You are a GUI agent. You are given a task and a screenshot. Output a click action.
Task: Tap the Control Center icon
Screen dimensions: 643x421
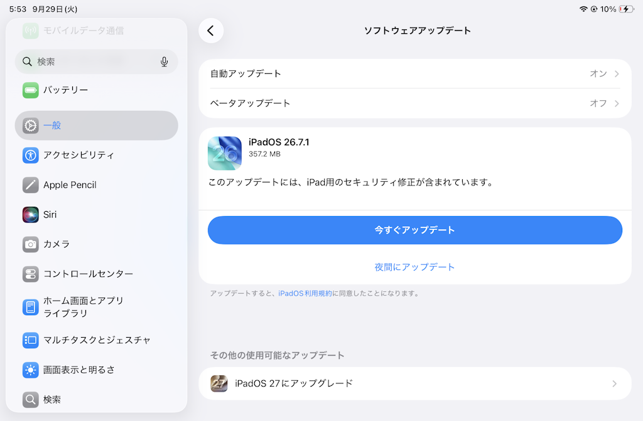click(30, 274)
